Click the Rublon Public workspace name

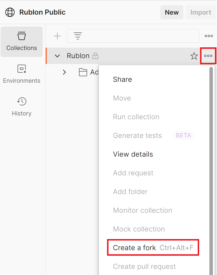[42, 12]
